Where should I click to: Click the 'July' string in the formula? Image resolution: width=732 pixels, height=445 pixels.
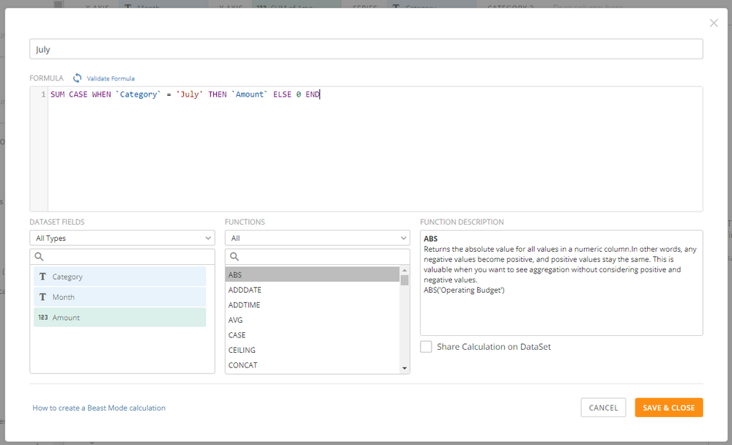pyautogui.click(x=189, y=94)
